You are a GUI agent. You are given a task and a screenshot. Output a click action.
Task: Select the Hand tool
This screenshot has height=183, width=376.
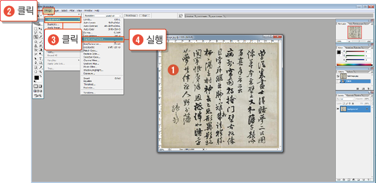click(36, 71)
